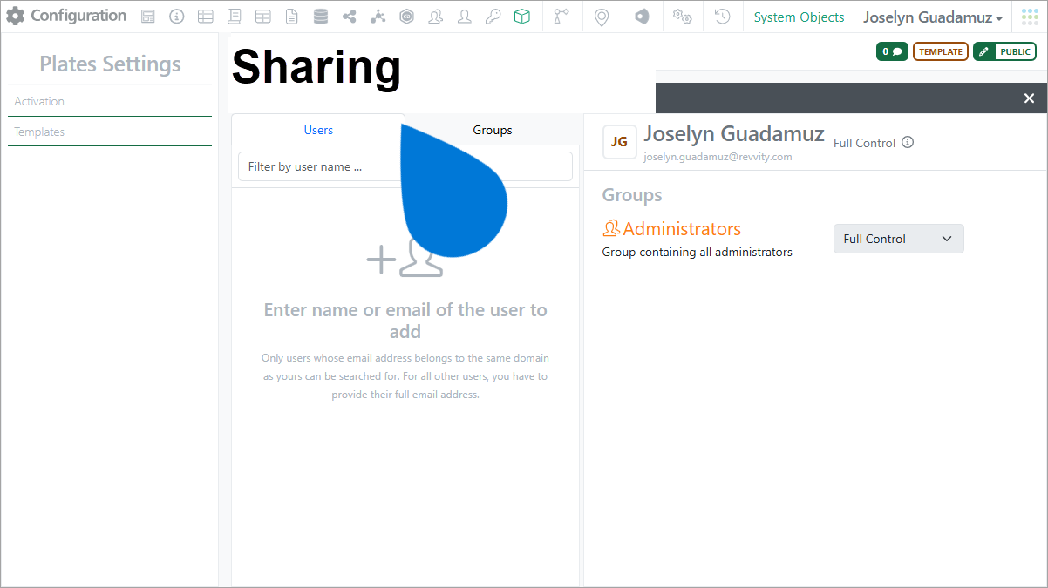
Task: Expand the Joselyn Guadamuz user menu
Action: [x=932, y=17]
